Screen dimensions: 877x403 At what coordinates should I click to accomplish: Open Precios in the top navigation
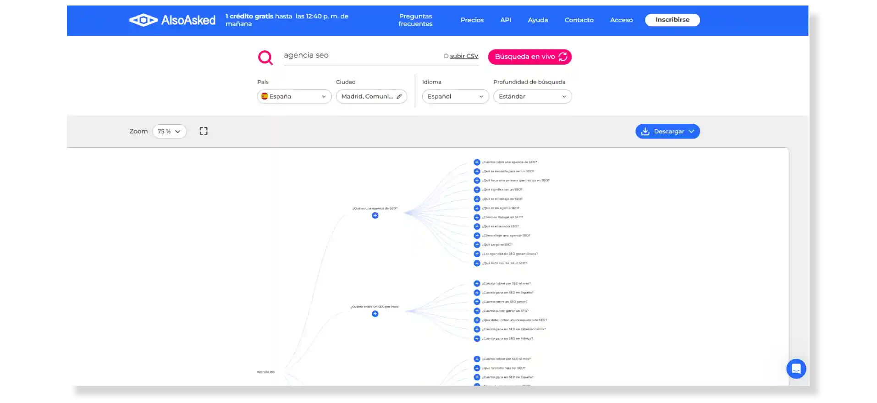click(472, 20)
